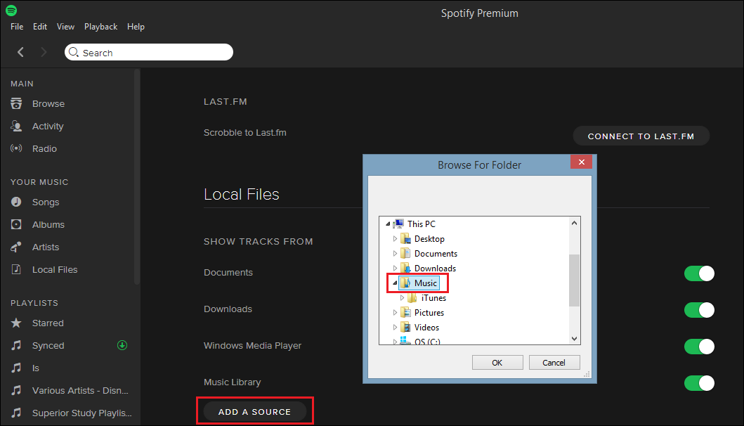Open the Help menu
The width and height of the screenshot is (744, 426).
136,27
